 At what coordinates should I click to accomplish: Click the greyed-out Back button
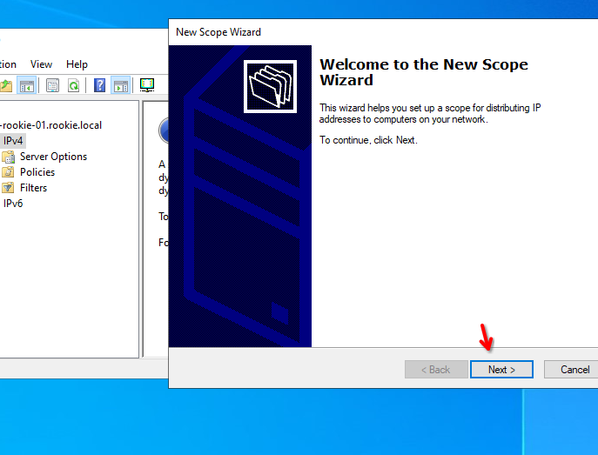(x=435, y=370)
